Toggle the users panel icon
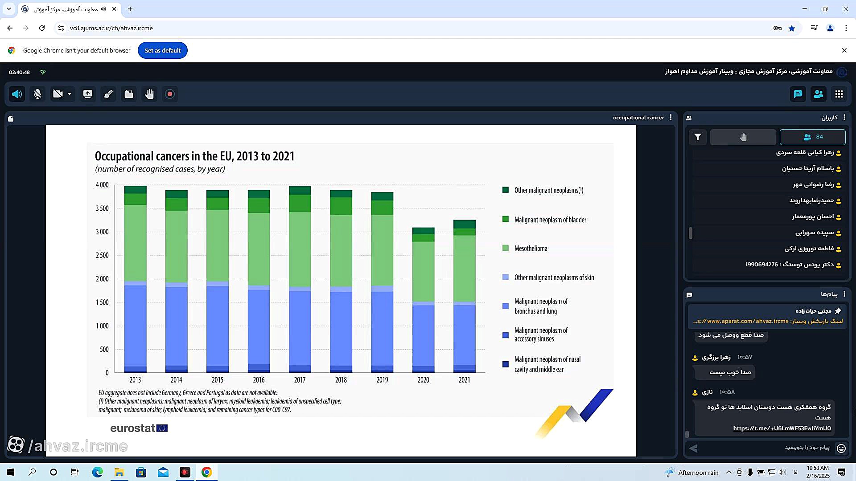Screen dimensions: 856x481 coord(819,94)
